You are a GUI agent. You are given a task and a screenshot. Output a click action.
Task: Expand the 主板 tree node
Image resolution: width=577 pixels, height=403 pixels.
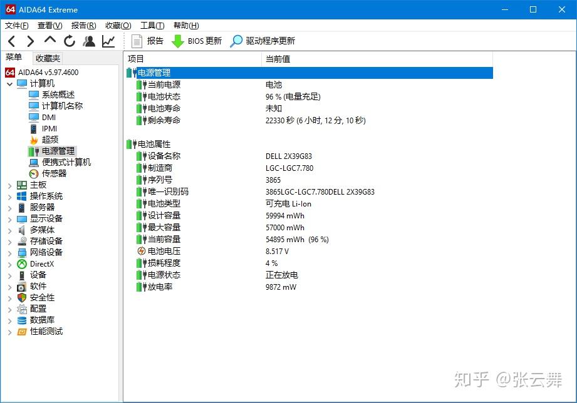tap(9, 185)
